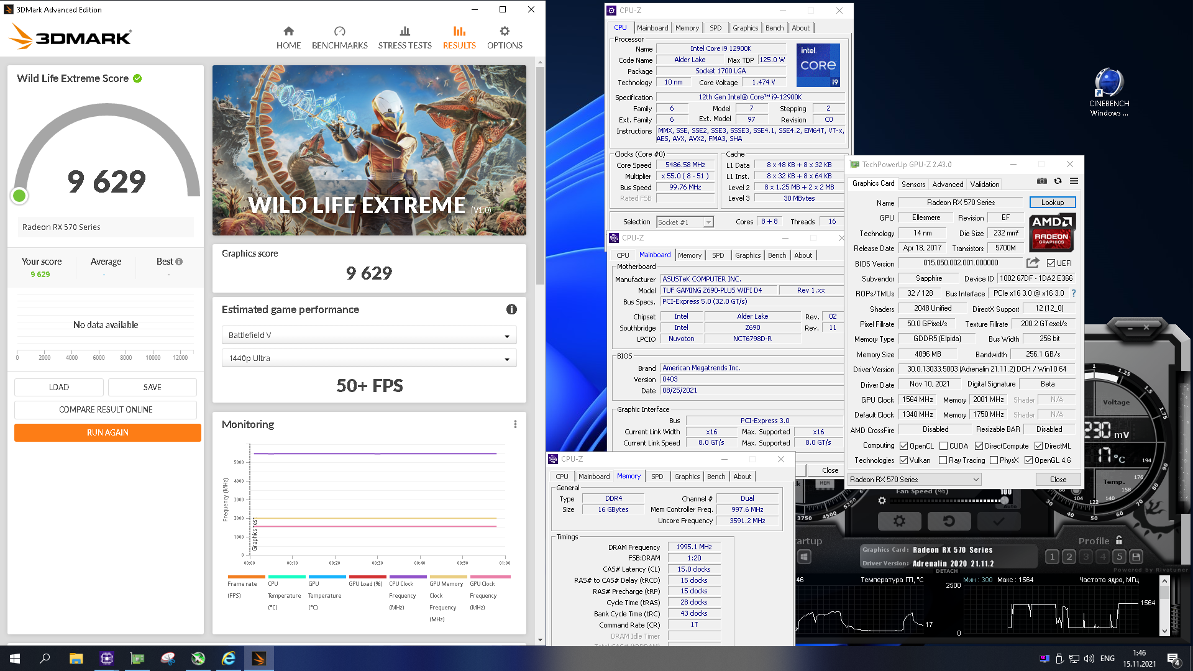Viewport: 1193px width, 671px height.
Task: Toggle OpenCL checkbox in GPU-Z
Action: 903,446
